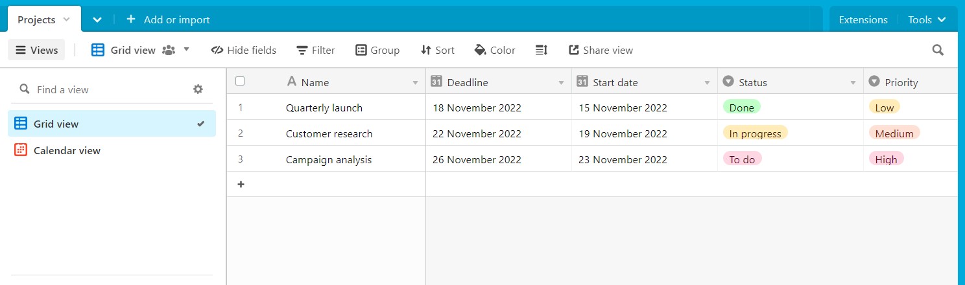Viewport: 965px width, 285px height.
Task: Click the search magnifier icon in toolbar
Action: (938, 50)
